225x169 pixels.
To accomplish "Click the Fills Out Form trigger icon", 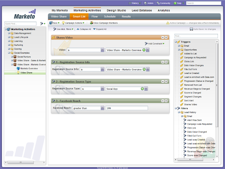I will (x=182, y=69).
